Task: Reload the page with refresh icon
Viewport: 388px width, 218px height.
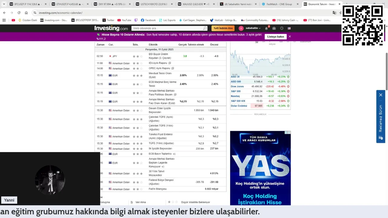Action: coord(19,13)
